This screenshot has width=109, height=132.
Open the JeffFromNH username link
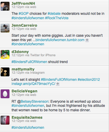click(23, 4)
